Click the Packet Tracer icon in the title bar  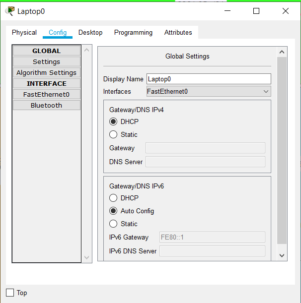[10, 11]
